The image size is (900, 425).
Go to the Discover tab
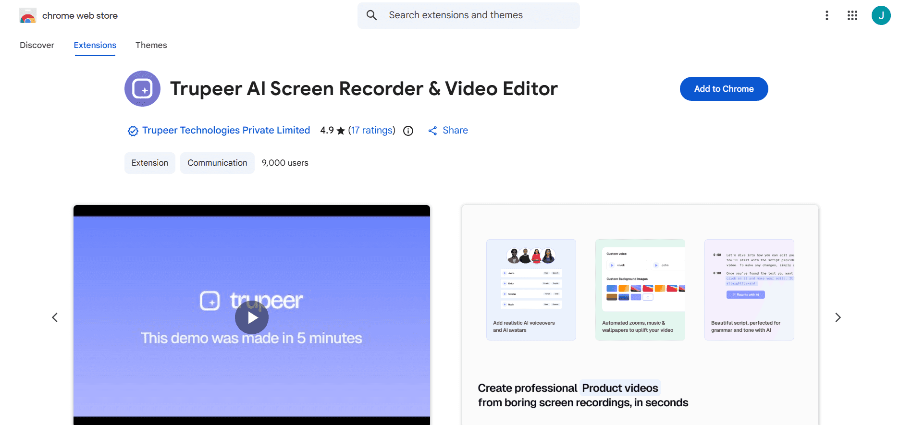(37, 45)
